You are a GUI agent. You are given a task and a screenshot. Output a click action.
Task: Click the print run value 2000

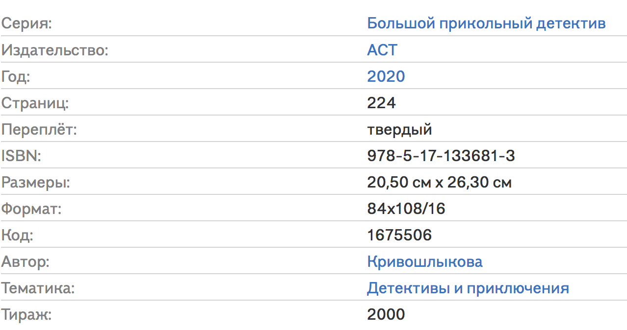(x=386, y=314)
